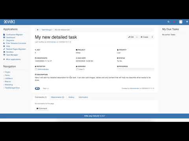Open the user avatar in top bar
Image resolution: width=189 pixels, height=141 pixels.
(x=181, y=22)
